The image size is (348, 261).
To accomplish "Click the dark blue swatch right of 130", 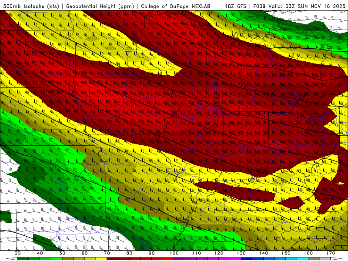I will (x=247, y=259).
